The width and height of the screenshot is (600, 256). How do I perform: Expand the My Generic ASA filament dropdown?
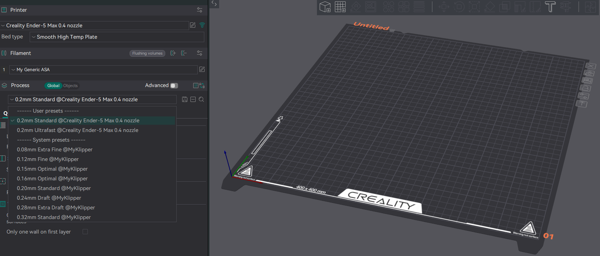tap(103, 69)
